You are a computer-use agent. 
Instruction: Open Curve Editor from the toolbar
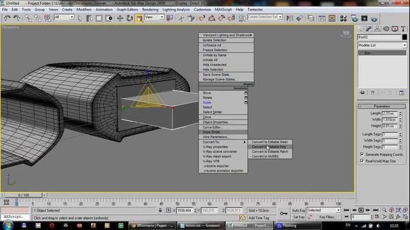[322, 18]
